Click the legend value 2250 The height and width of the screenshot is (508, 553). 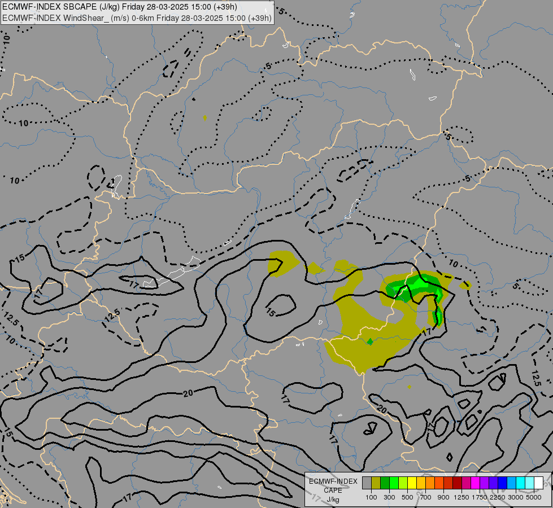pos(498,497)
